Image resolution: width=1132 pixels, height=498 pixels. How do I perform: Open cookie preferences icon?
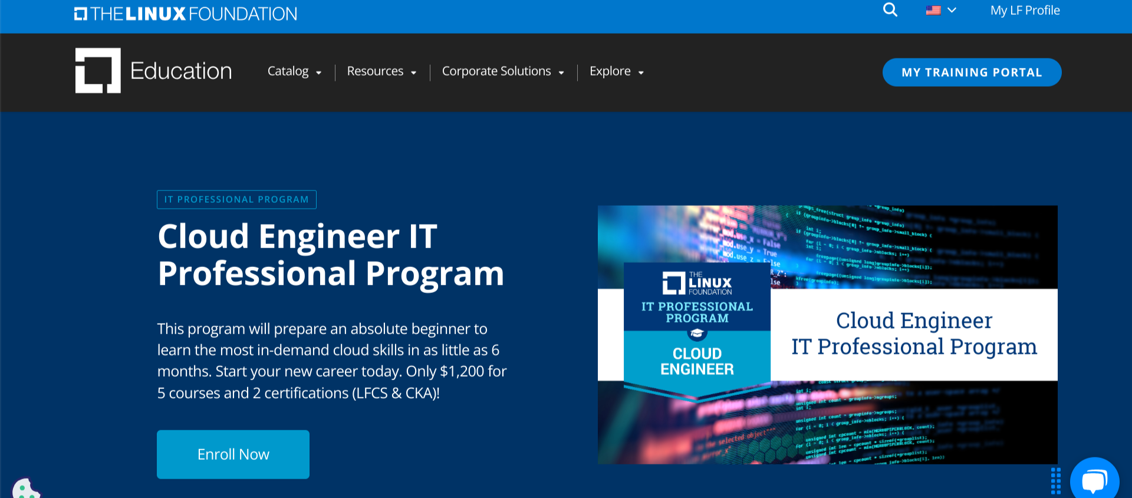(x=25, y=489)
